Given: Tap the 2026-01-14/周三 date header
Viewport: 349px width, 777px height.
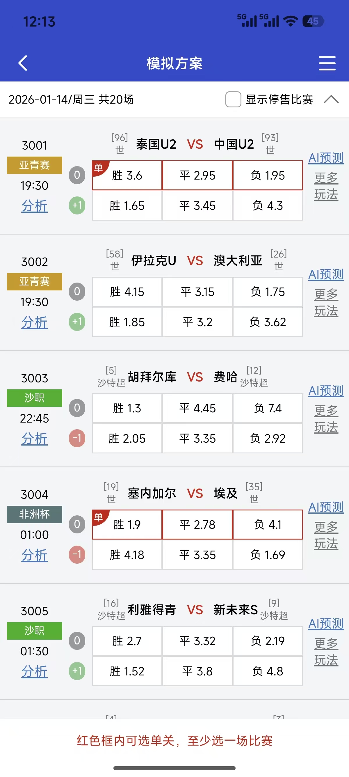Looking at the screenshot, I should click(71, 99).
